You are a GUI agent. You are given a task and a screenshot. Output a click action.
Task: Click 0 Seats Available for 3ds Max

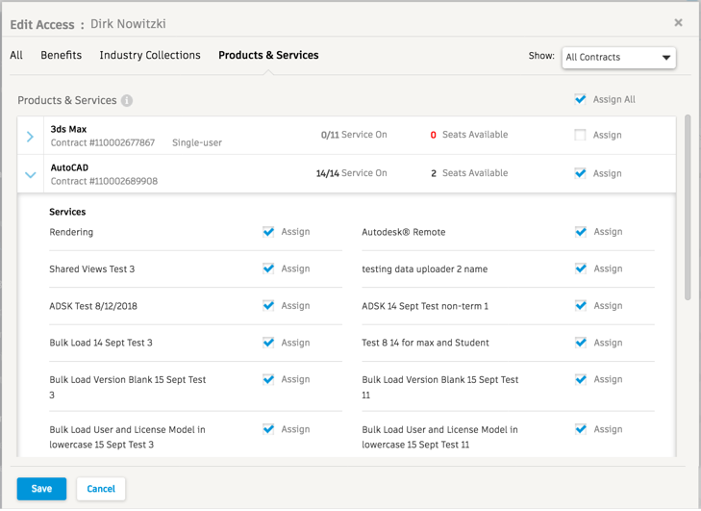coord(469,135)
